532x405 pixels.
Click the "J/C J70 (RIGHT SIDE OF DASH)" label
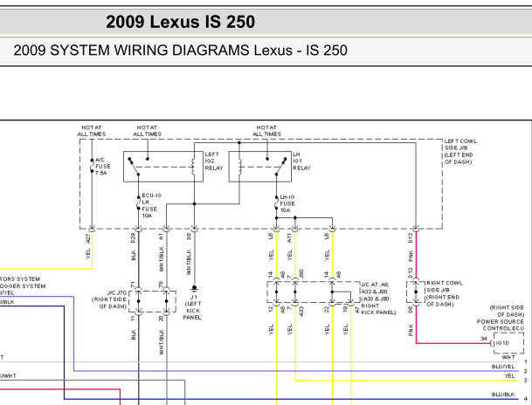point(109,299)
